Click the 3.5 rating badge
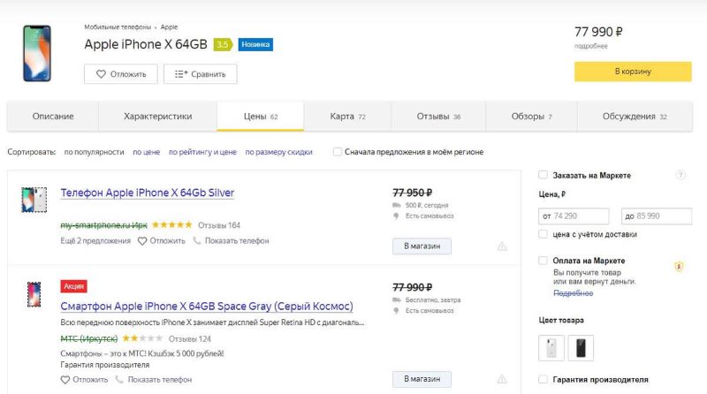The height and width of the screenshot is (394, 707). click(x=223, y=44)
